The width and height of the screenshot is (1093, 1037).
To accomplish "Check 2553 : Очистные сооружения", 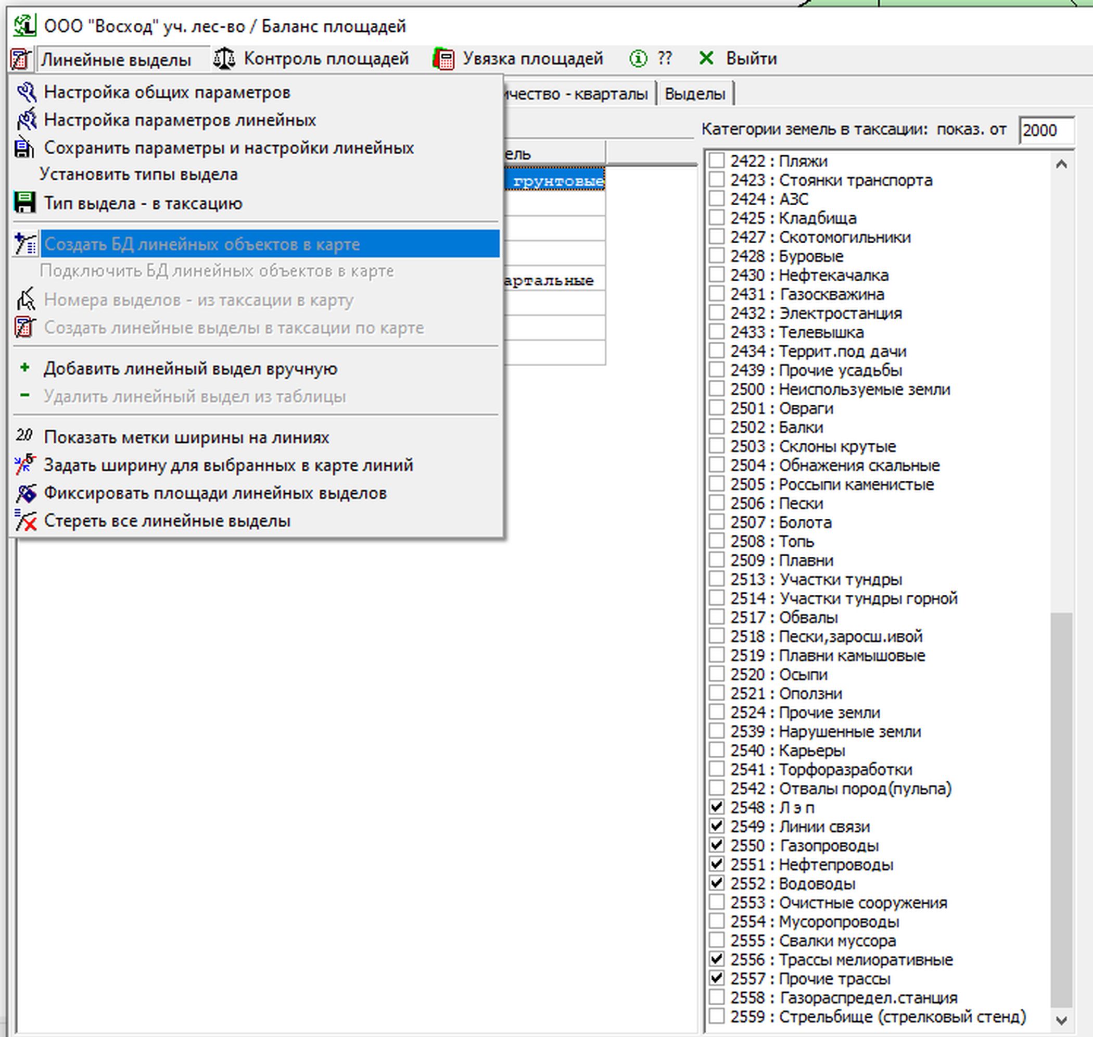I will click(x=716, y=902).
